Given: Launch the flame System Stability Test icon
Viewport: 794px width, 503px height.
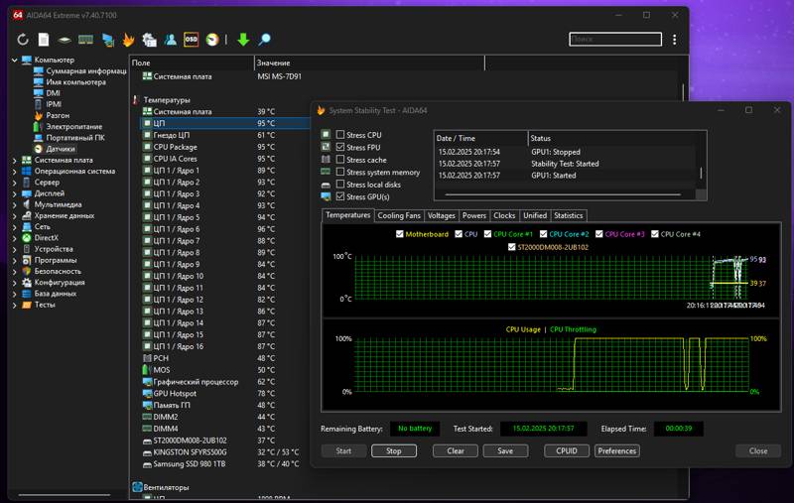Looking at the screenshot, I should 128,40.
